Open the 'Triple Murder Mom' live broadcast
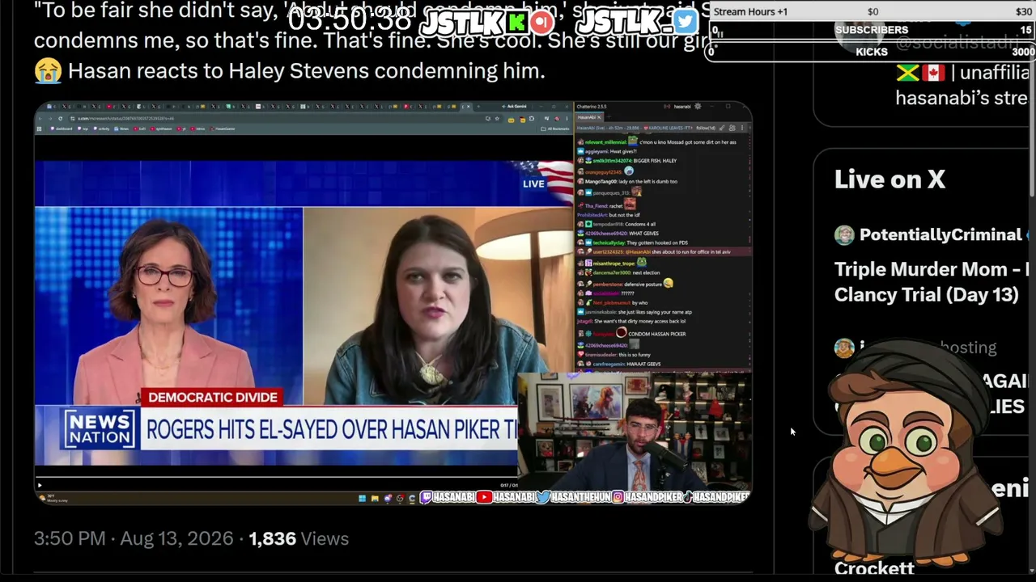The image size is (1036, 582). click(931, 281)
